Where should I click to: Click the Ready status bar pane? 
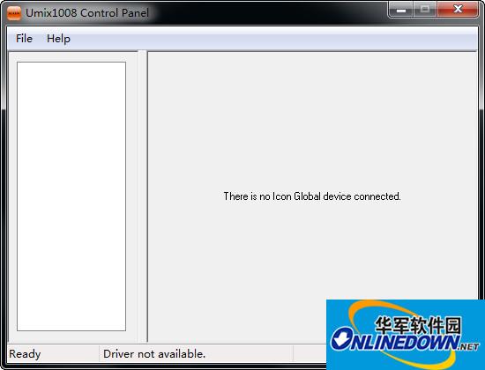(53, 353)
